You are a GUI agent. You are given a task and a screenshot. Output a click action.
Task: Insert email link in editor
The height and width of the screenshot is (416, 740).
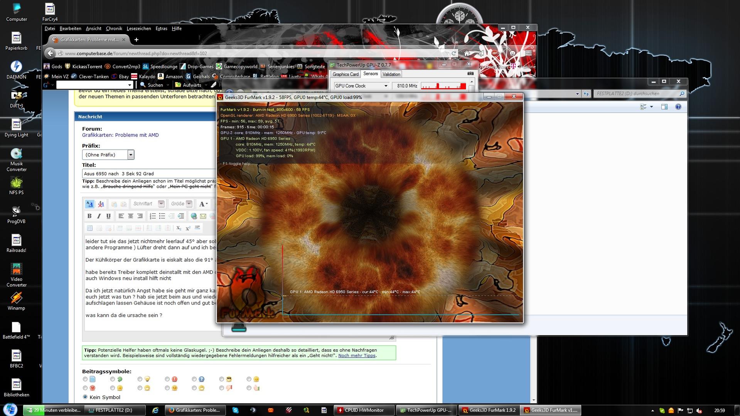point(203,216)
